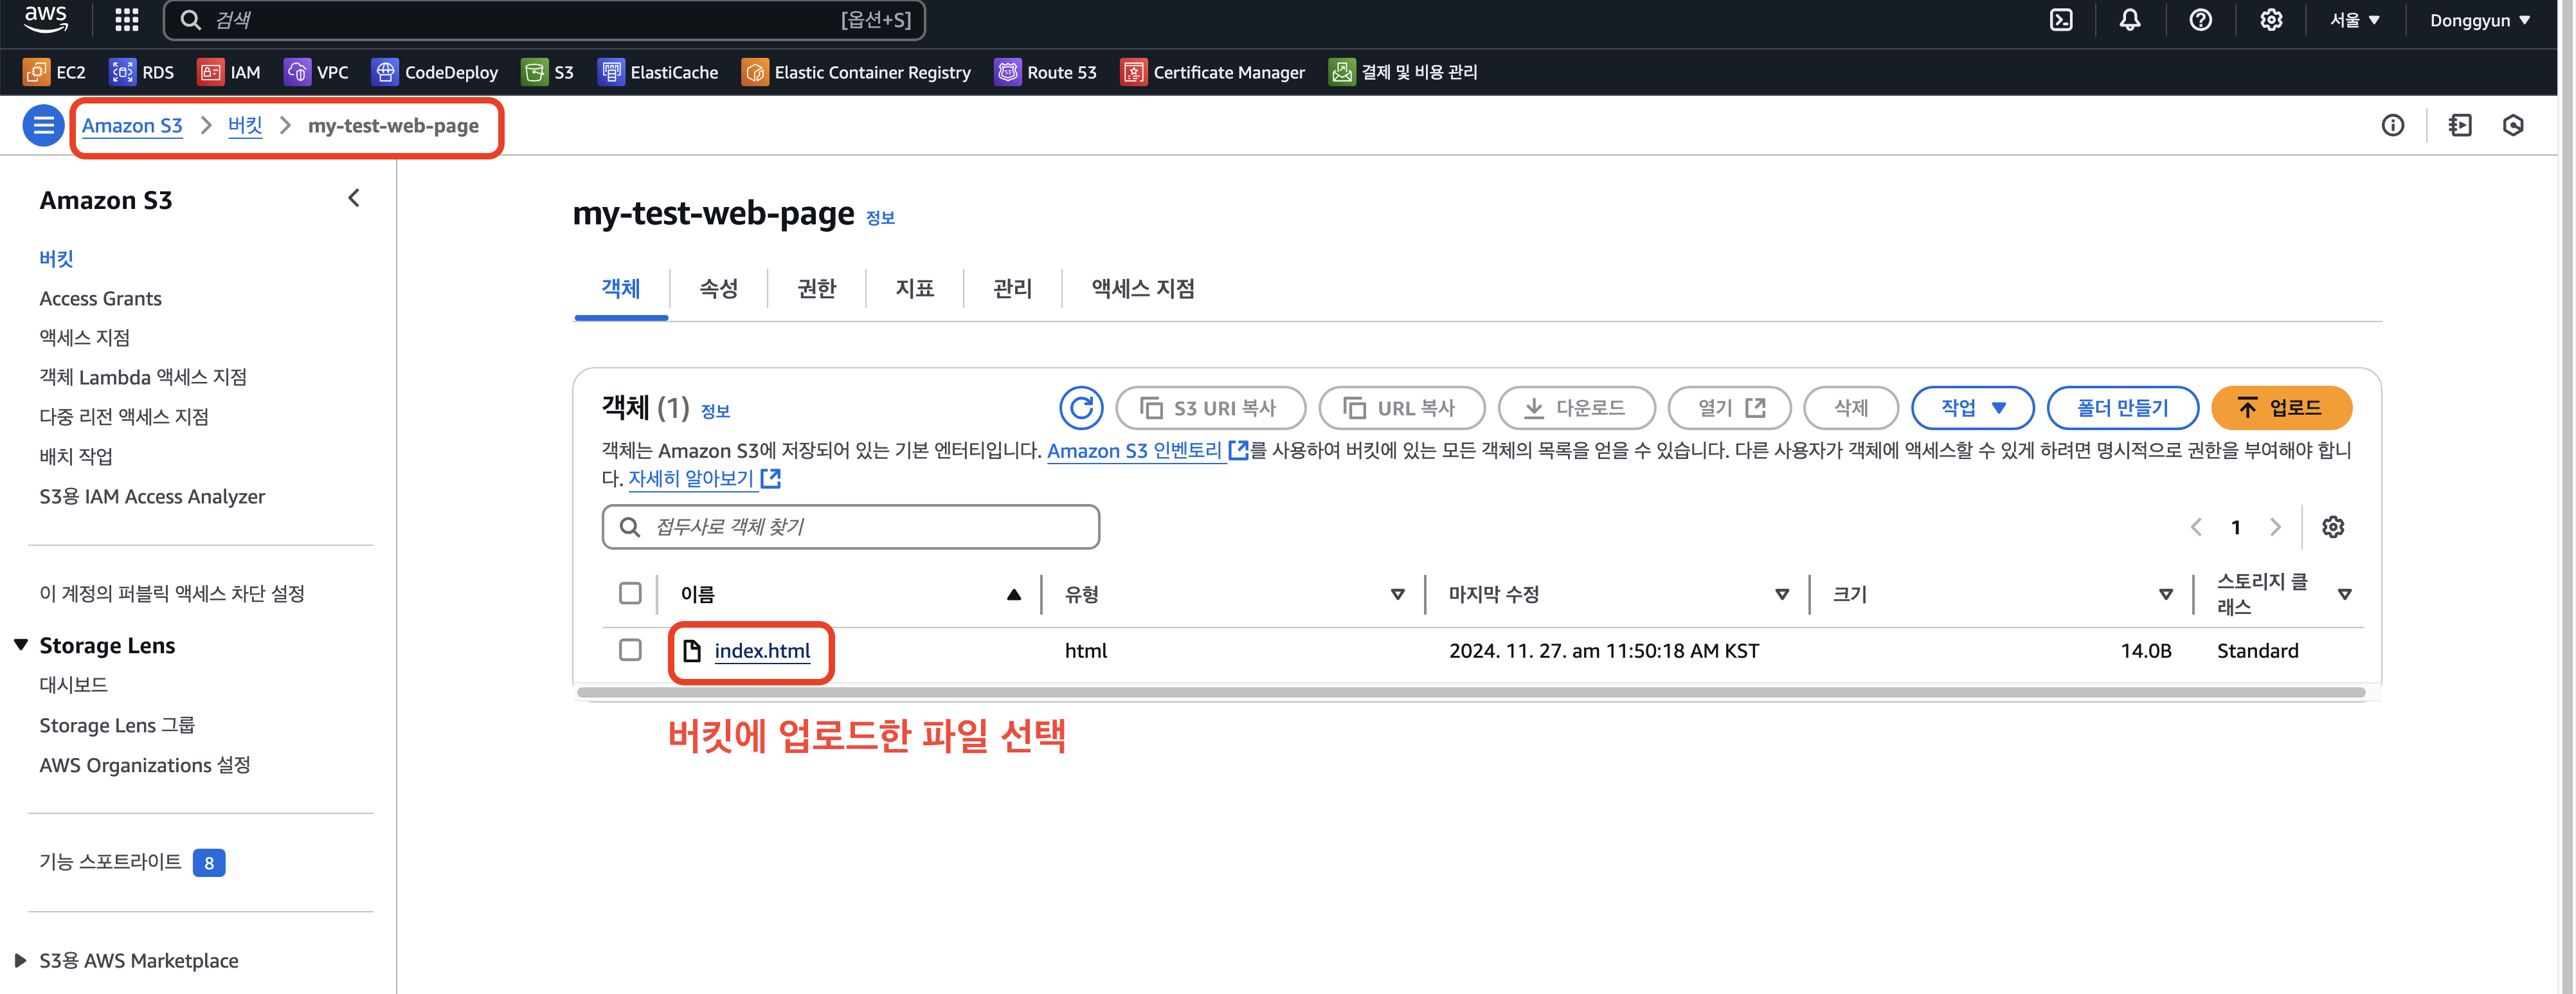Click the 열기 button
The width and height of the screenshot is (2576, 994).
click(1730, 407)
